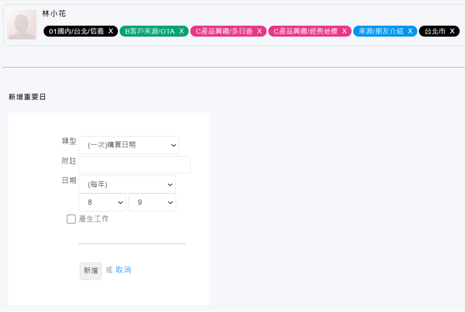Screen dimensions: 465x312
Task: Click the green B客戶來源/OTA tag label
Action: pyautogui.click(x=150, y=31)
